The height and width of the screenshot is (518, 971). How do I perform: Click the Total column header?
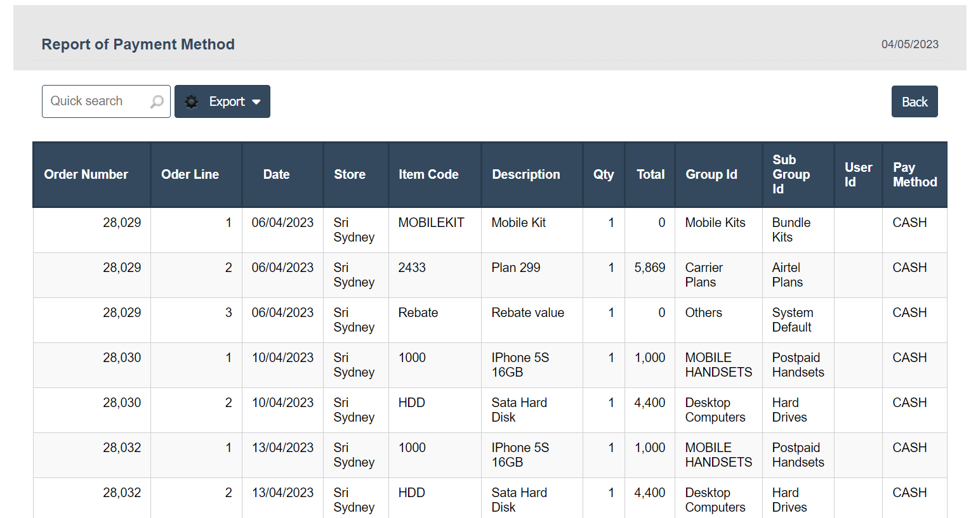pos(651,174)
